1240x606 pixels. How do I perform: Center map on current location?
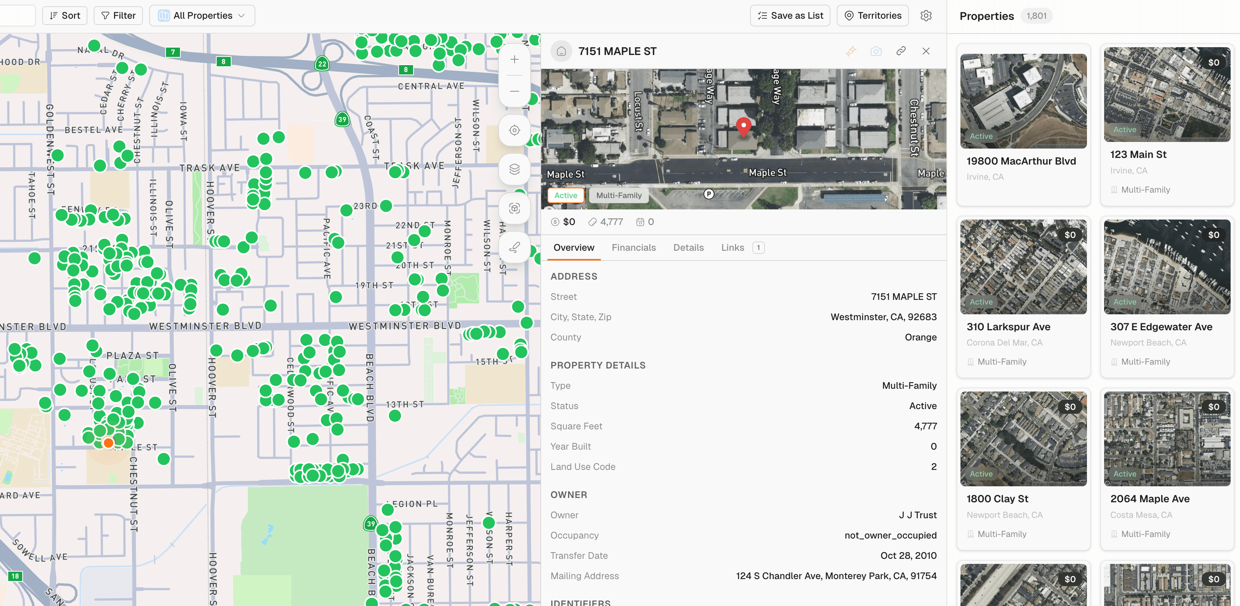coord(514,130)
